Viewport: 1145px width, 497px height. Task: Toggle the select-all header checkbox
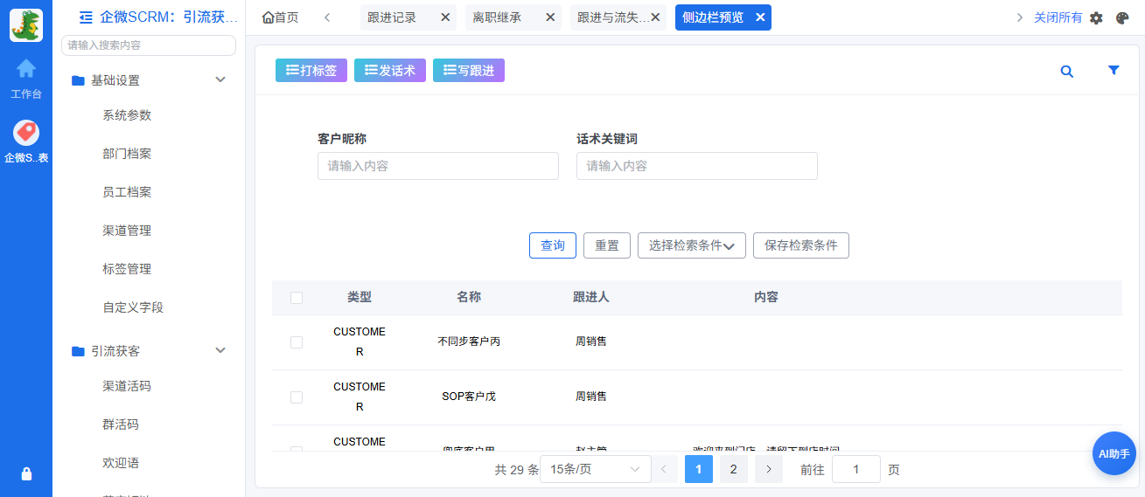point(297,298)
